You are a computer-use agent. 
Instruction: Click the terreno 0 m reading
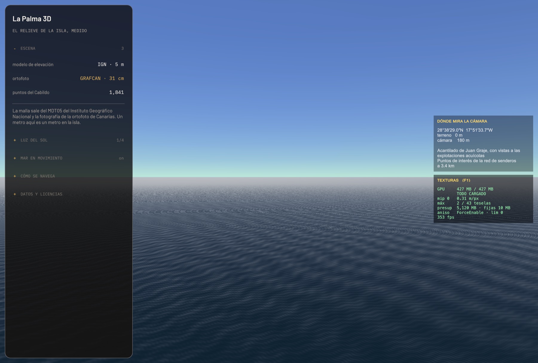click(450, 135)
